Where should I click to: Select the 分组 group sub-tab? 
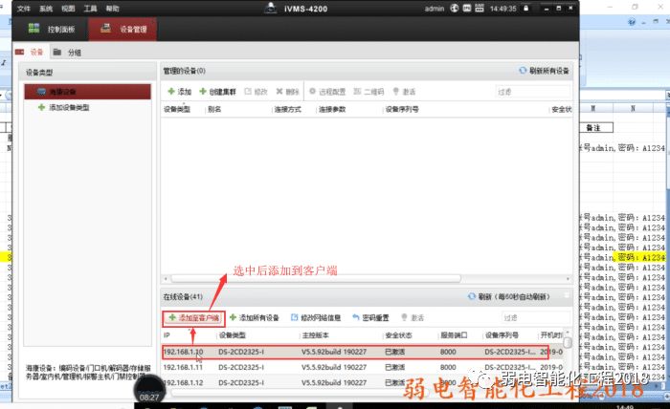(x=67, y=53)
